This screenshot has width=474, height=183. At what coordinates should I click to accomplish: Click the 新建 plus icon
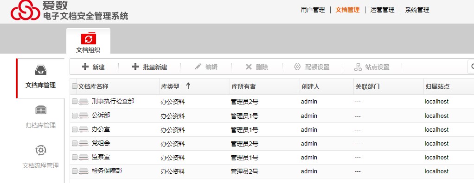[x=85, y=67]
